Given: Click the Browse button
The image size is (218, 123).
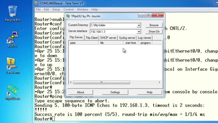Looking at the screenshot, I should click(154, 25).
